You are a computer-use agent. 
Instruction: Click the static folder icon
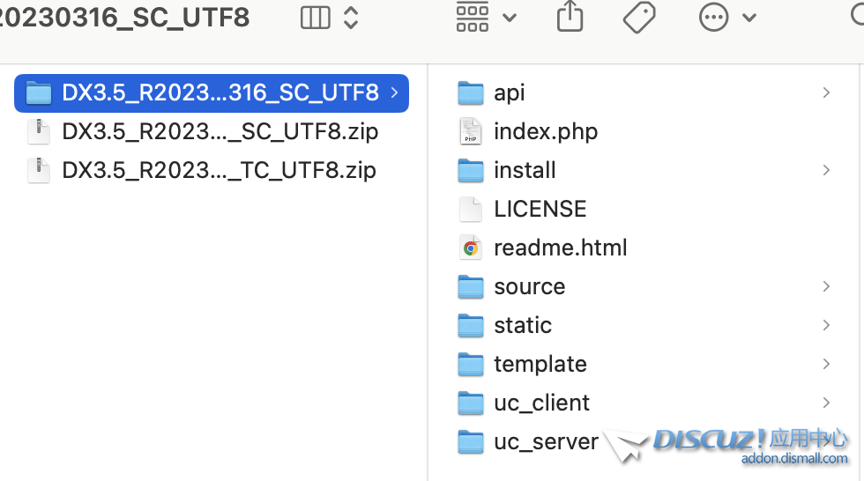tap(472, 325)
